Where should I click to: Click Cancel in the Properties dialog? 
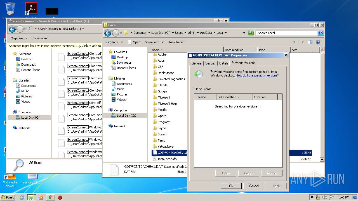point(254,186)
